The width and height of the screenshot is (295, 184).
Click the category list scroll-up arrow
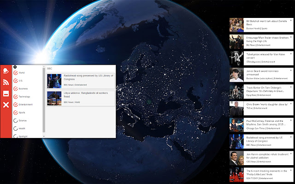[x=44, y=66]
